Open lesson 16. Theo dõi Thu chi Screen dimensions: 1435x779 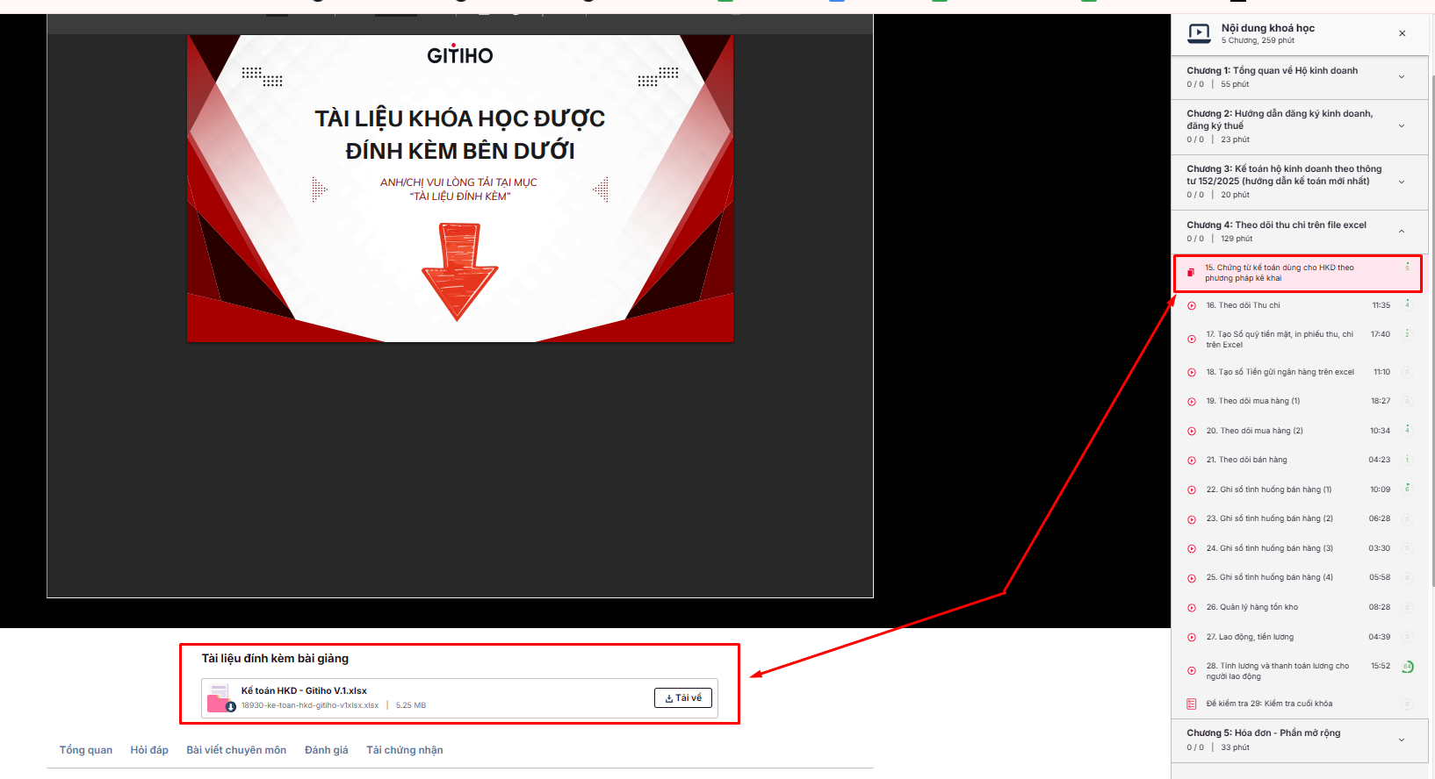[x=1243, y=305]
